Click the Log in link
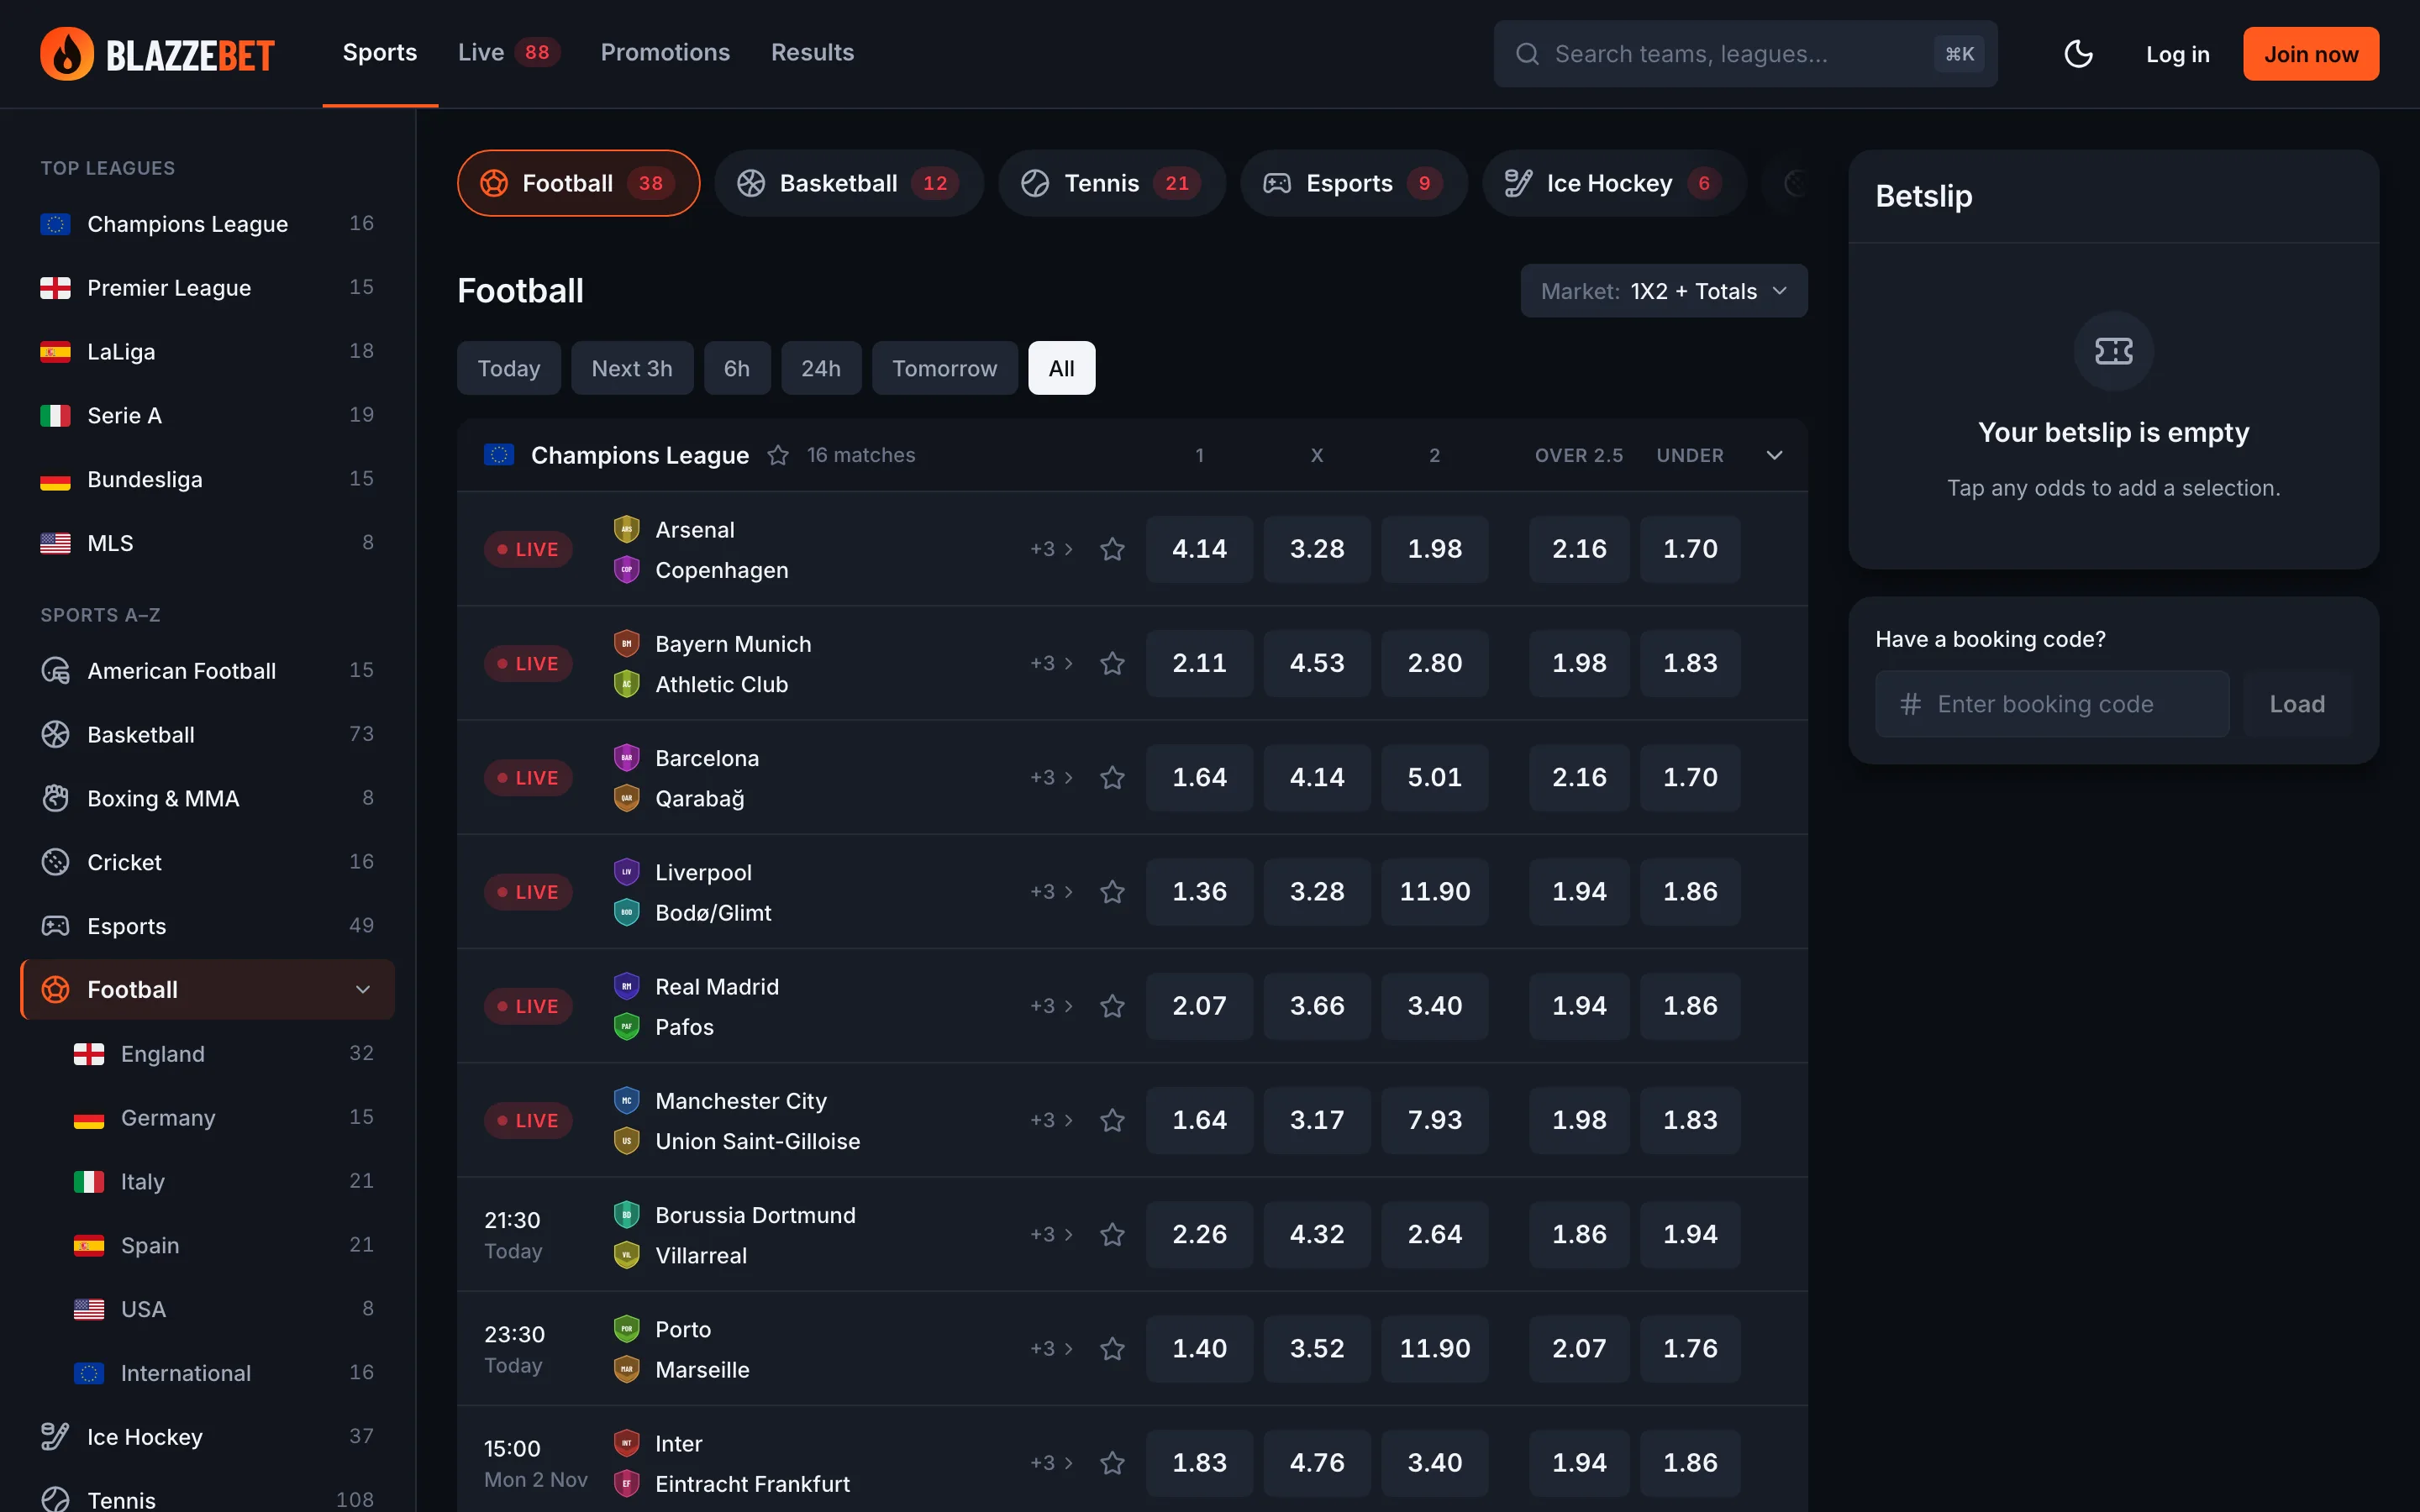Viewport: 2420px width, 1512px height. click(x=2177, y=54)
